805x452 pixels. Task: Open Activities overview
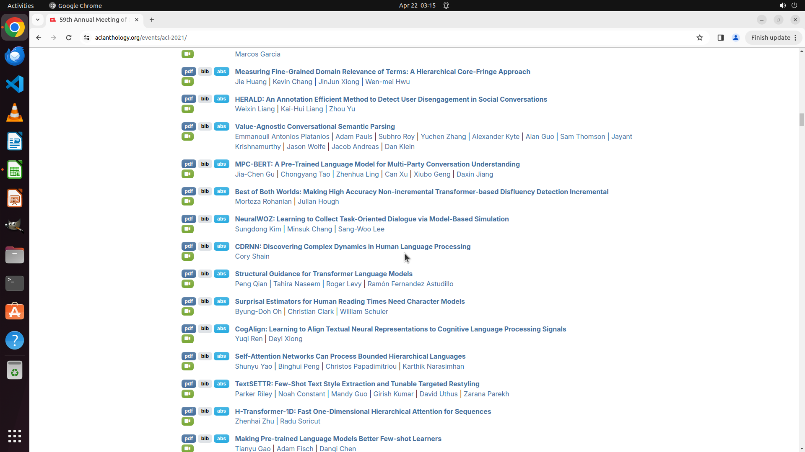pos(21,5)
